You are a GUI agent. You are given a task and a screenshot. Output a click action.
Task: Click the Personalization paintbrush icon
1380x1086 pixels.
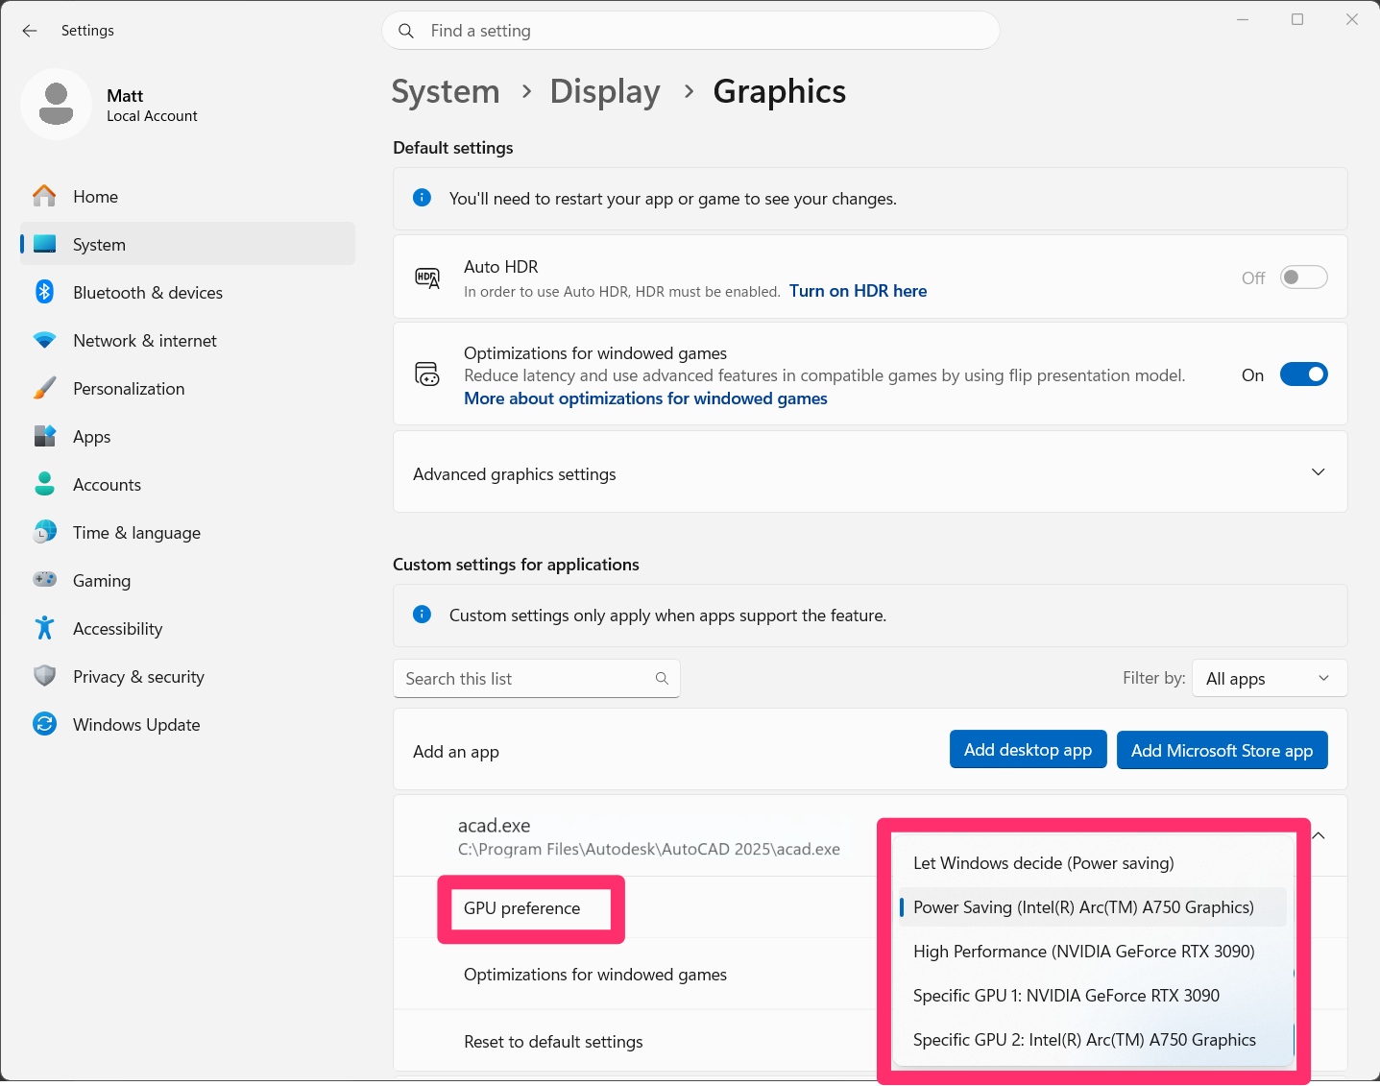tap(44, 388)
